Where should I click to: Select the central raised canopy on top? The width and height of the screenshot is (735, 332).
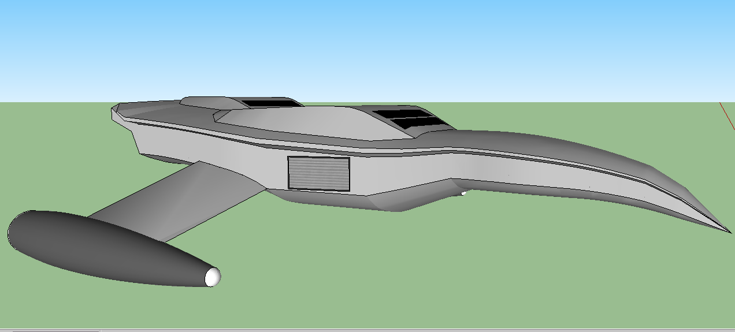click(x=300, y=122)
